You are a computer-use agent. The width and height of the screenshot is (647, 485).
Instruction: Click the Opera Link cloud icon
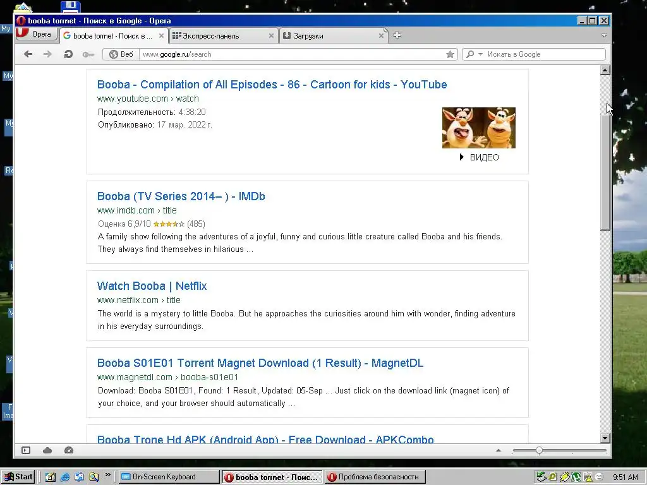47,450
